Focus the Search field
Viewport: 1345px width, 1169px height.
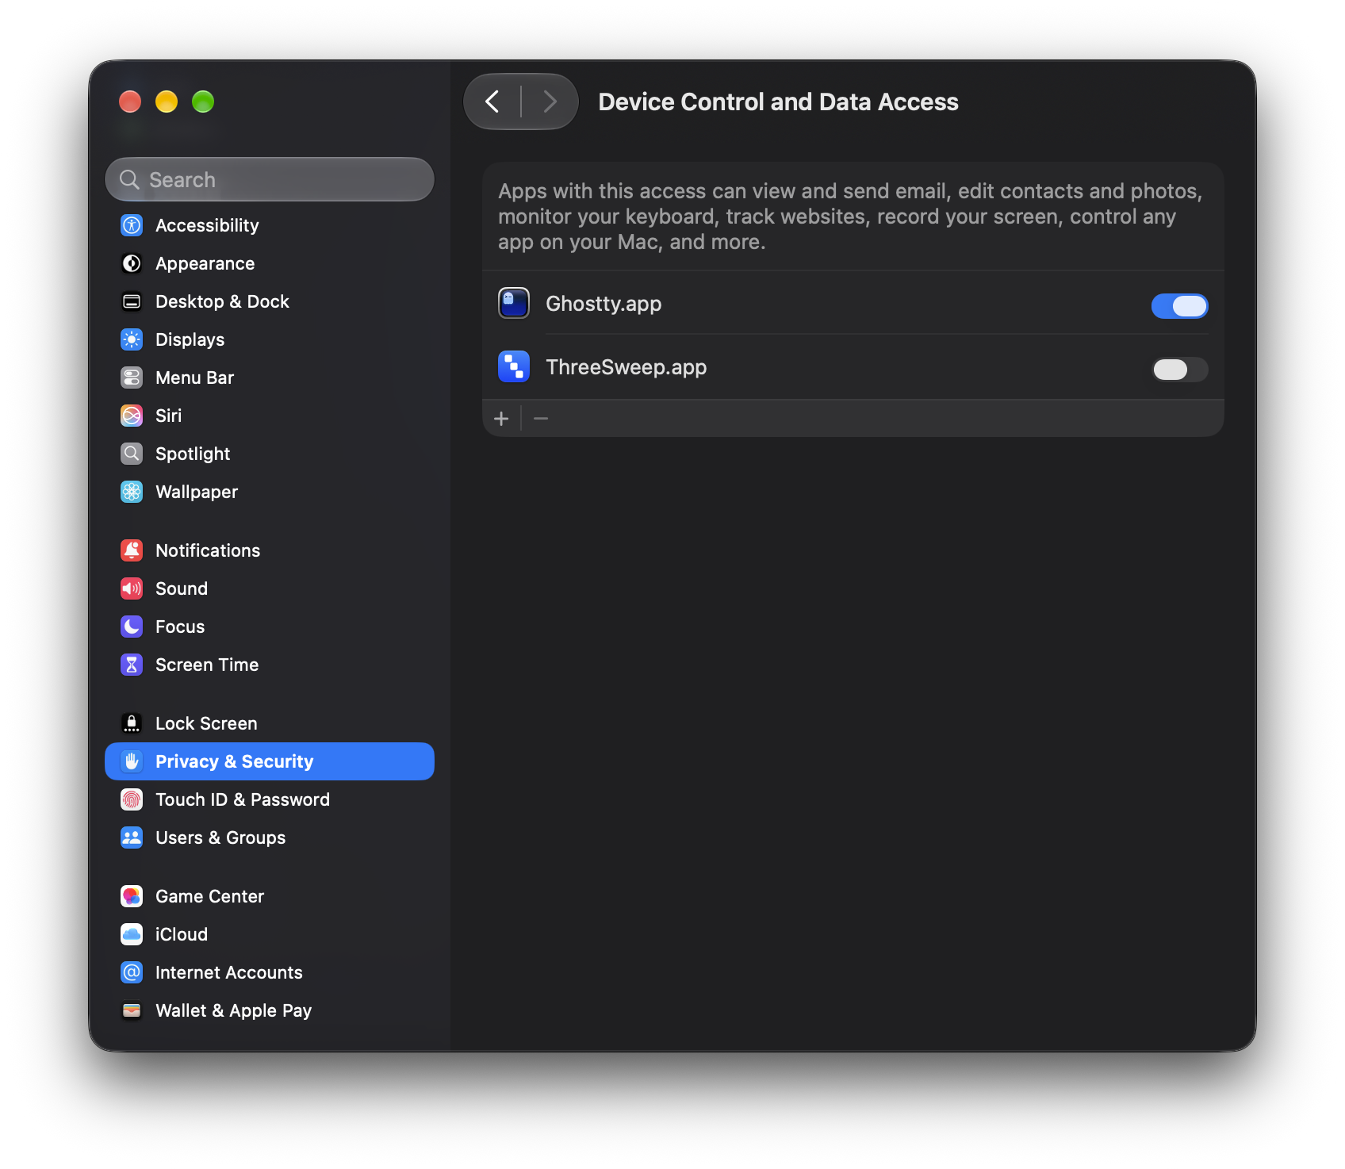click(x=270, y=179)
